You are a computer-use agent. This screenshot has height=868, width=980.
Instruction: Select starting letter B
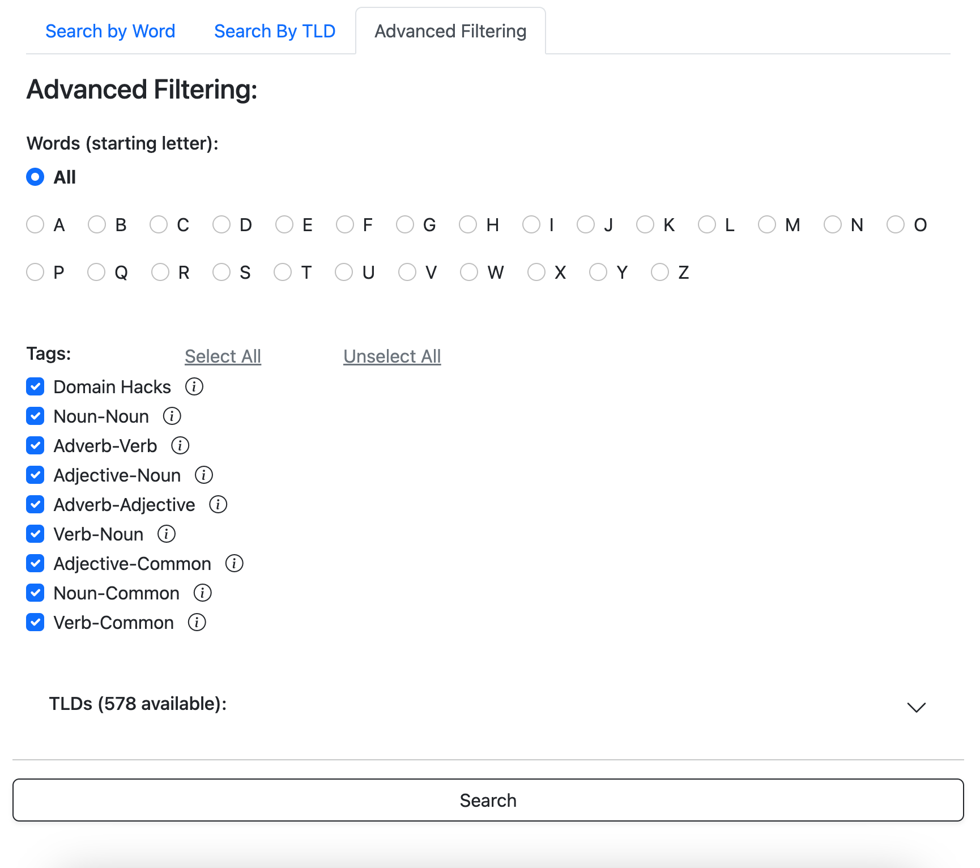97,225
